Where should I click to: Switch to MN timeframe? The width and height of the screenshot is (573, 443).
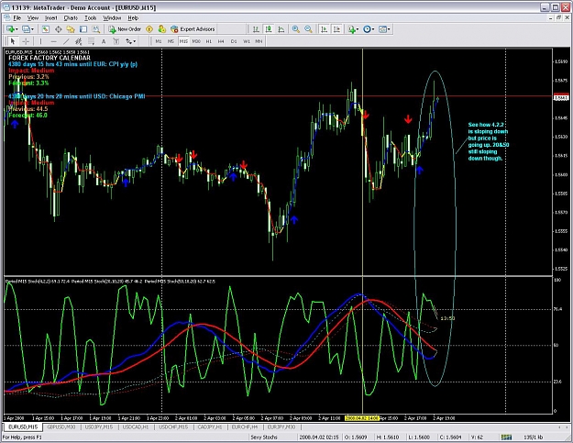point(259,41)
